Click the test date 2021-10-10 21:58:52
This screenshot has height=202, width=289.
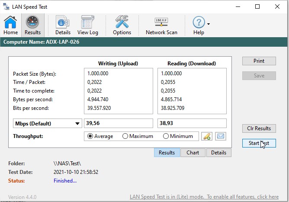click(x=76, y=172)
